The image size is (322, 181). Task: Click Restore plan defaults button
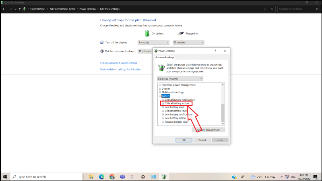[208, 130]
